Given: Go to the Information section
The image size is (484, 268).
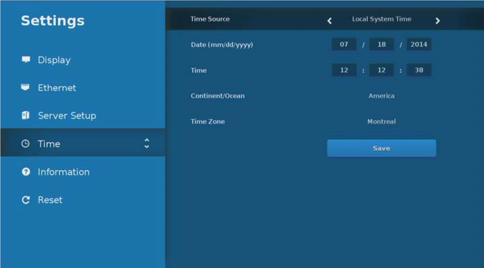Looking at the screenshot, I should tap(64, 172).
